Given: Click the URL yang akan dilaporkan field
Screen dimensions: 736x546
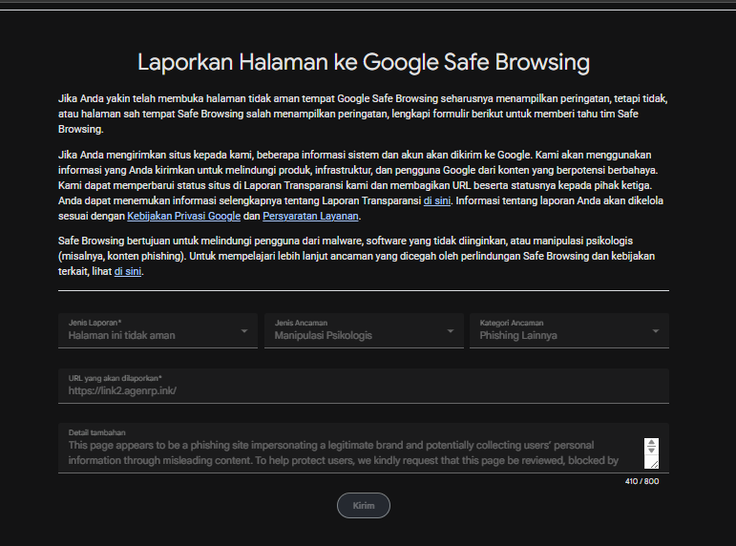Looking at the screenshot, I should click(x=364, y=386).
